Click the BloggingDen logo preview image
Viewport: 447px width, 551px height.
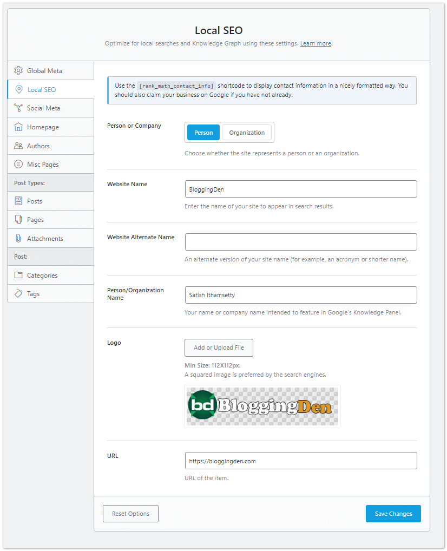coord(262,406)
